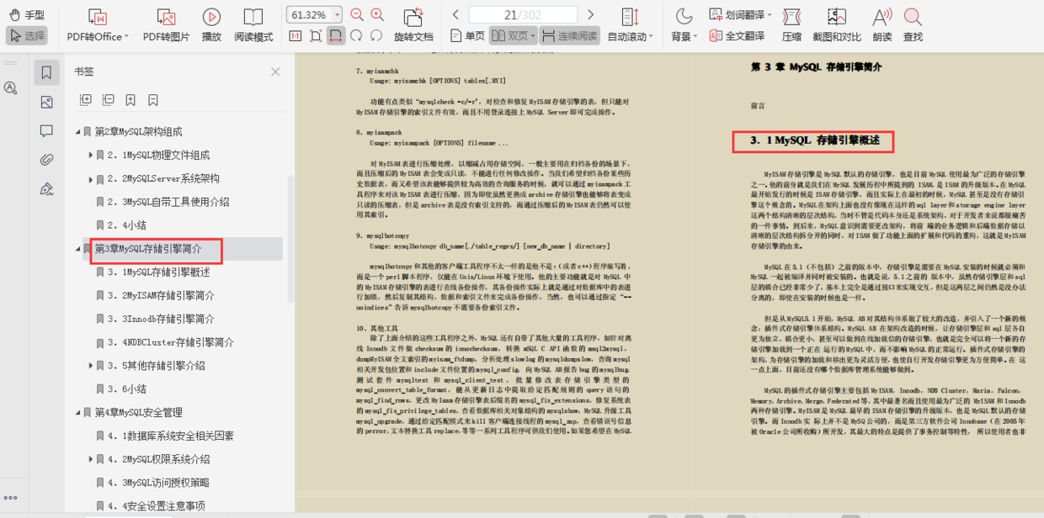
Task: Expand the 2.1MySQL物理文件组成 bookmark
Action: (x=91, y=155)
